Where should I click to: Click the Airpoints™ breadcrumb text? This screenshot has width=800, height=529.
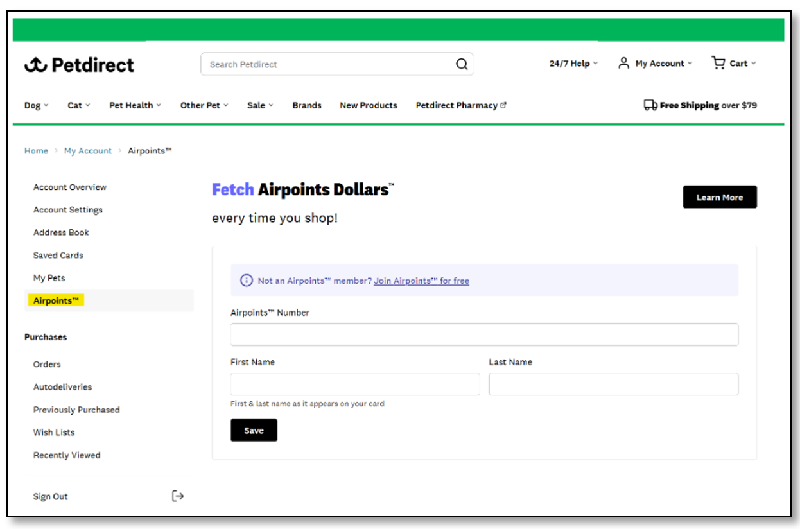150,151
